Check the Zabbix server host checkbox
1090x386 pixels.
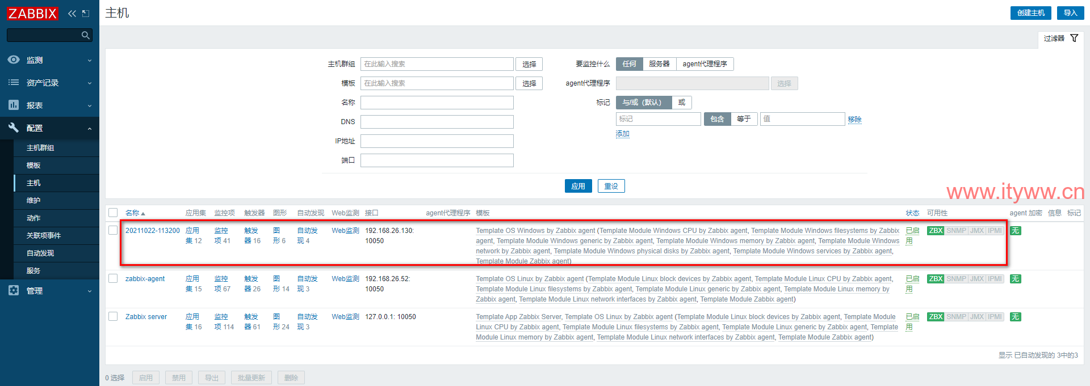[113, 316]
